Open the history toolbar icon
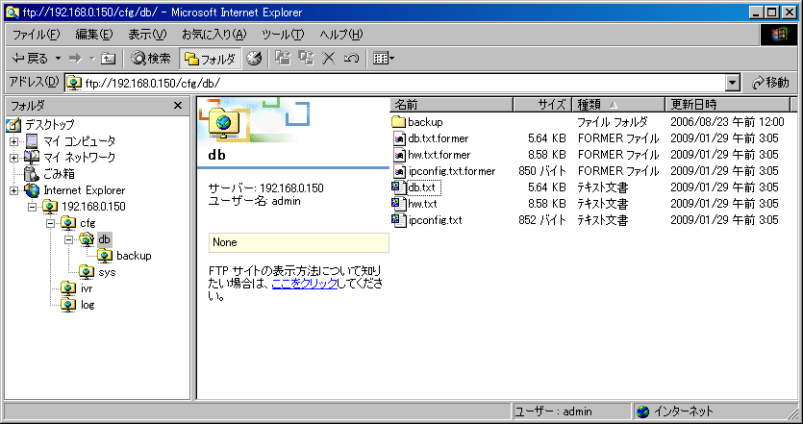The width and height of the screenshot is (803, 424). tap(254, 59)
